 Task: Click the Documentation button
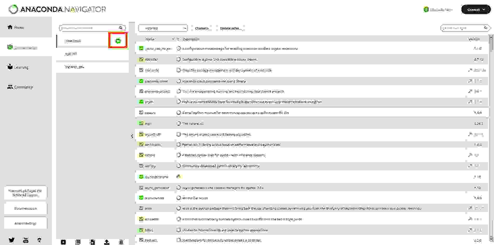tap(25, 208)
